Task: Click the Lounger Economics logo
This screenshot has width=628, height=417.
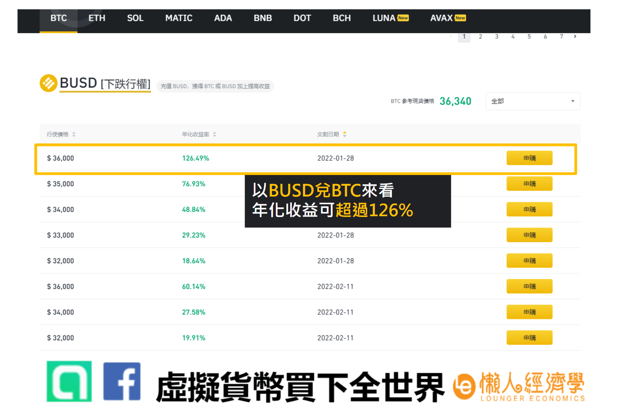Action: (519, 386)
